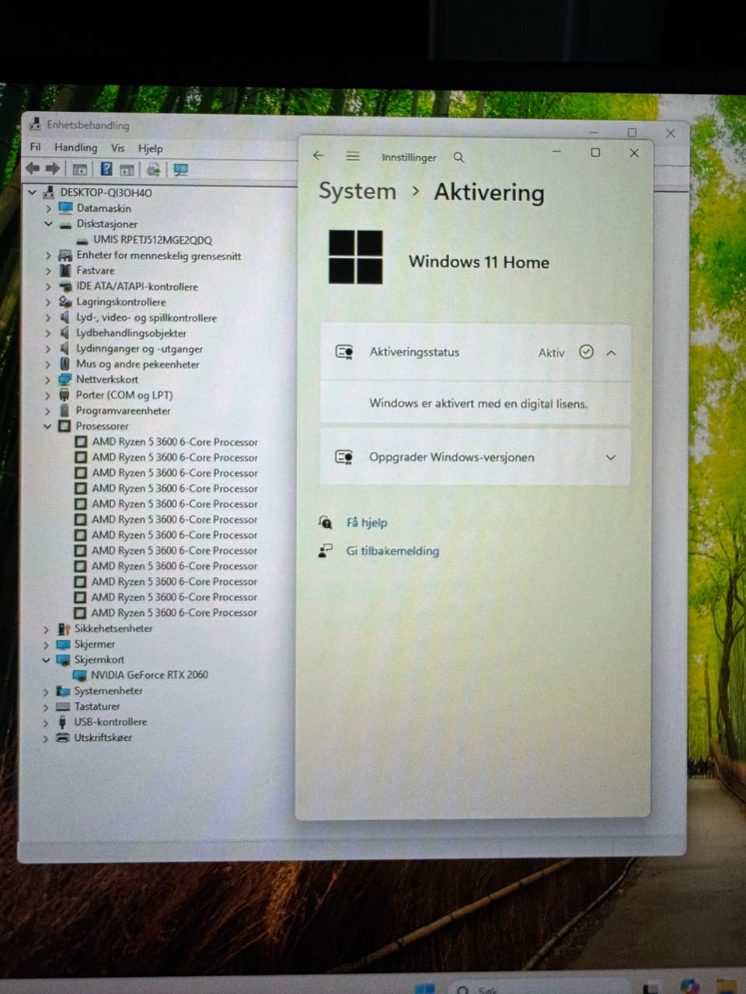Click the Oppgrader Windows-versjonen certificate icon
Image resolution: width=746 pixels, height=994 pixels.
tap(344, 457)
